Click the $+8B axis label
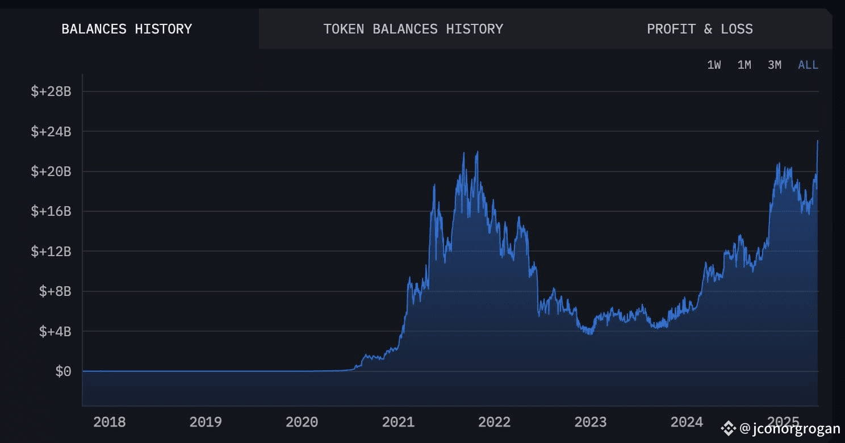 pos(55,291)
